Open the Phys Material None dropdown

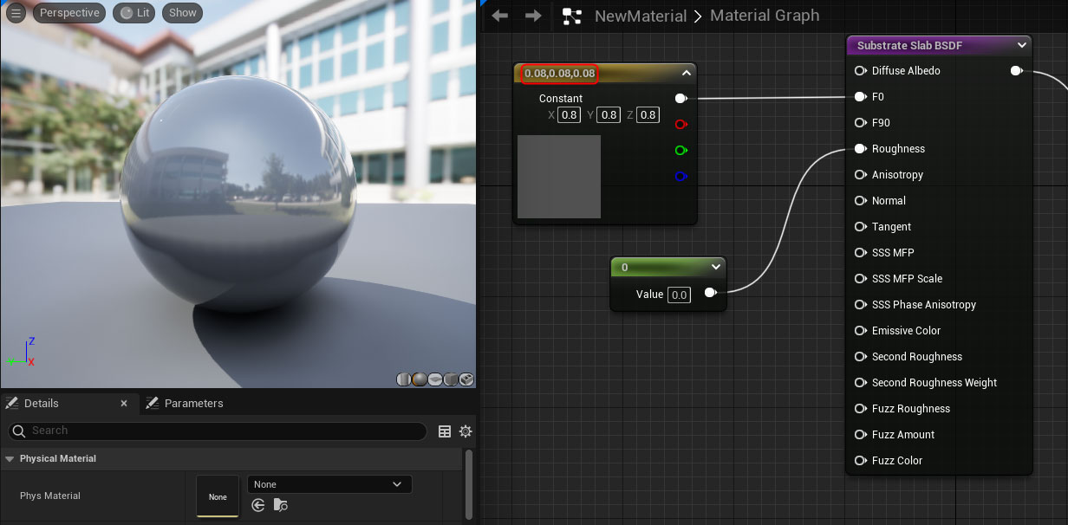click(329, 483)
